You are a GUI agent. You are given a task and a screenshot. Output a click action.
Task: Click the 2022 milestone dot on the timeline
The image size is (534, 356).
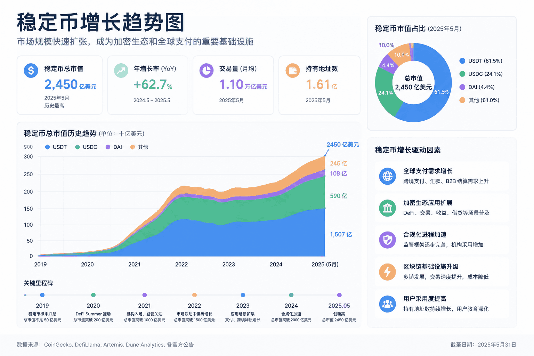tap(194, 295)
